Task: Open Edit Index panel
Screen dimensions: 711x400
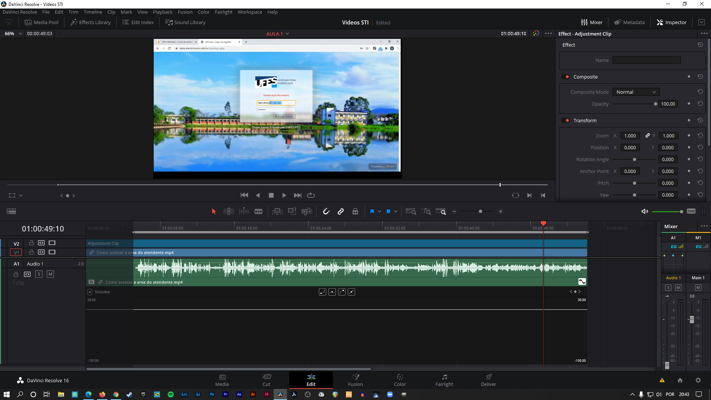Action: [138, 22]
